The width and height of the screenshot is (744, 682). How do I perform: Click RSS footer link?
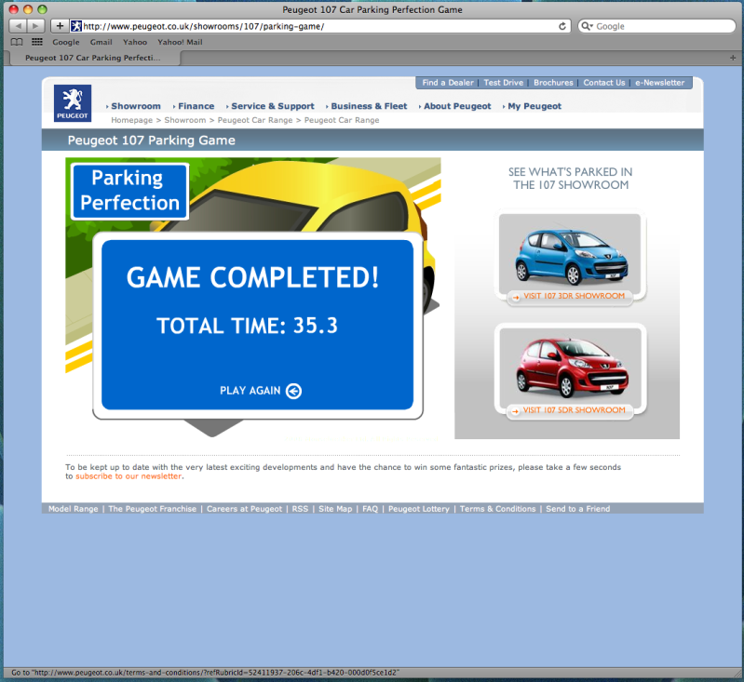coord(300,509)
